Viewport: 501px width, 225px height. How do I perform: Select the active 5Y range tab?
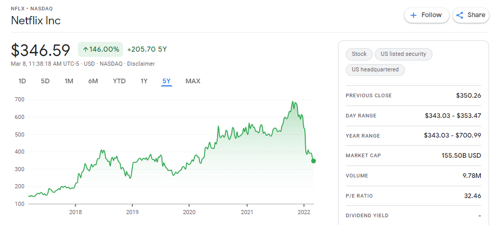coord(167,81)
